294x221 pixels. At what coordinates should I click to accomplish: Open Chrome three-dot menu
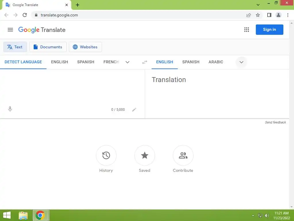288,15
